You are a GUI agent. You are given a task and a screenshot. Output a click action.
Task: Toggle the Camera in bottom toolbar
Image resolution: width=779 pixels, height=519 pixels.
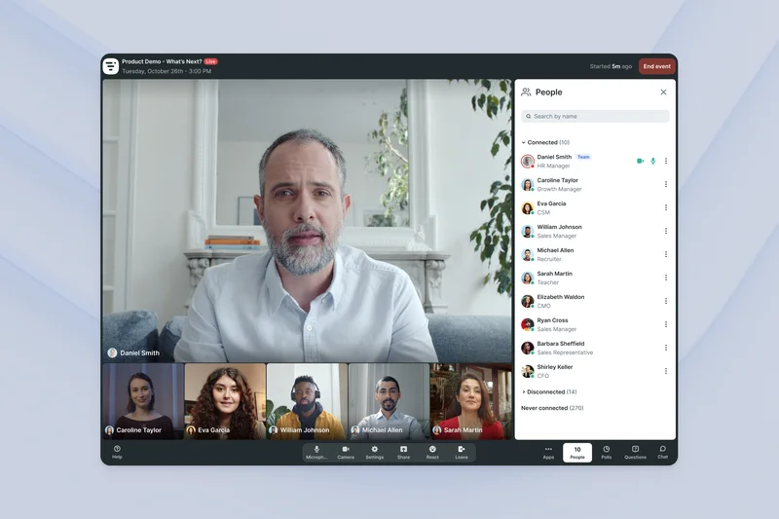coord(346,452)
